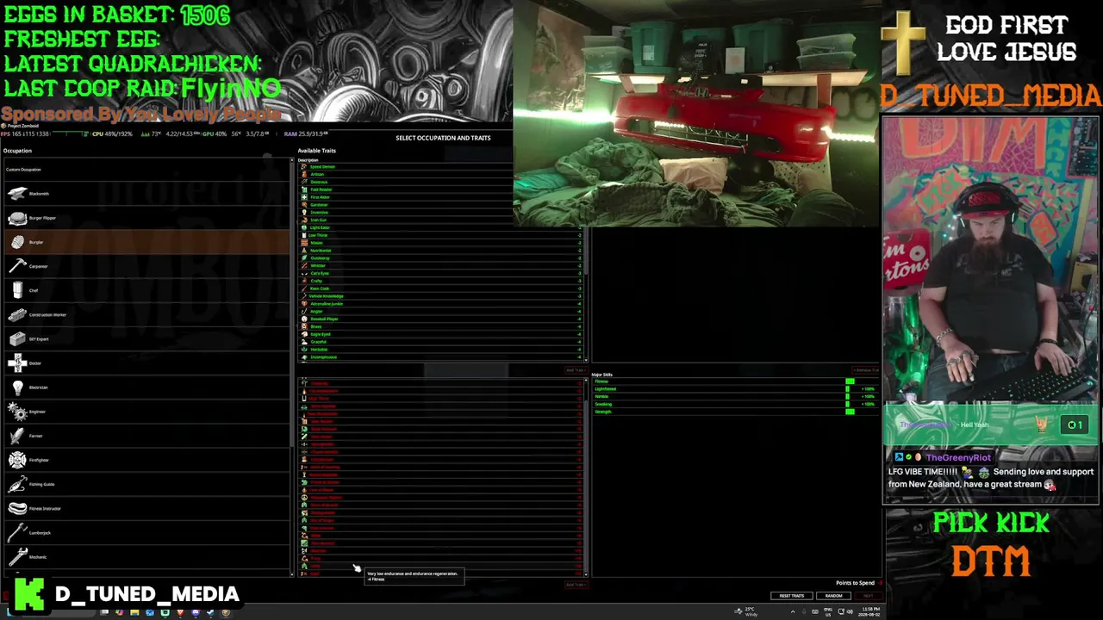Select the Low Thirst trait
Image resolution: width=1103 pixels, height=620 pixels.
coord(441,235)
